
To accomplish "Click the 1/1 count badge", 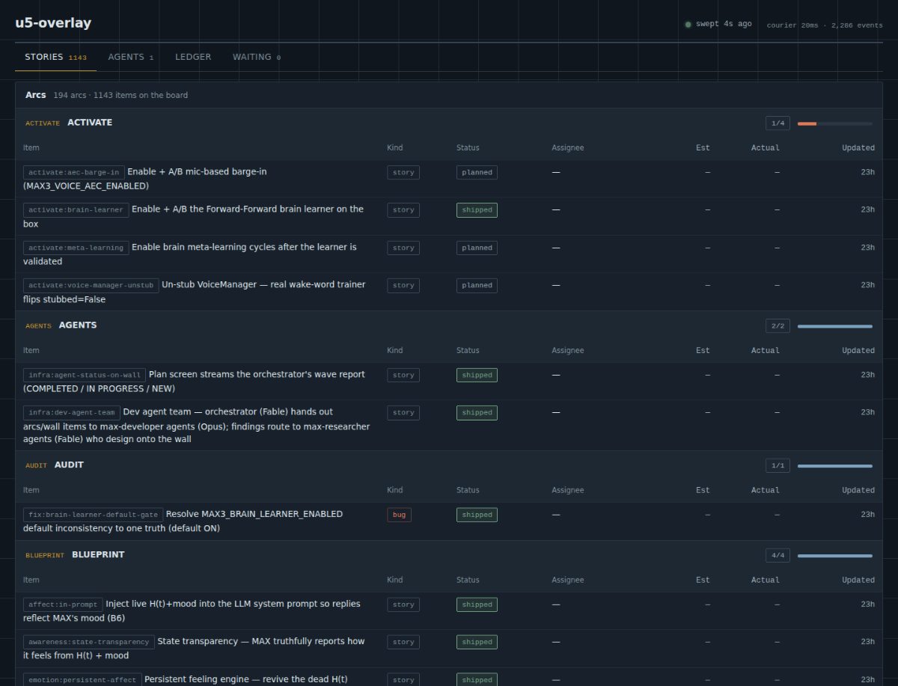I will 778,466.
